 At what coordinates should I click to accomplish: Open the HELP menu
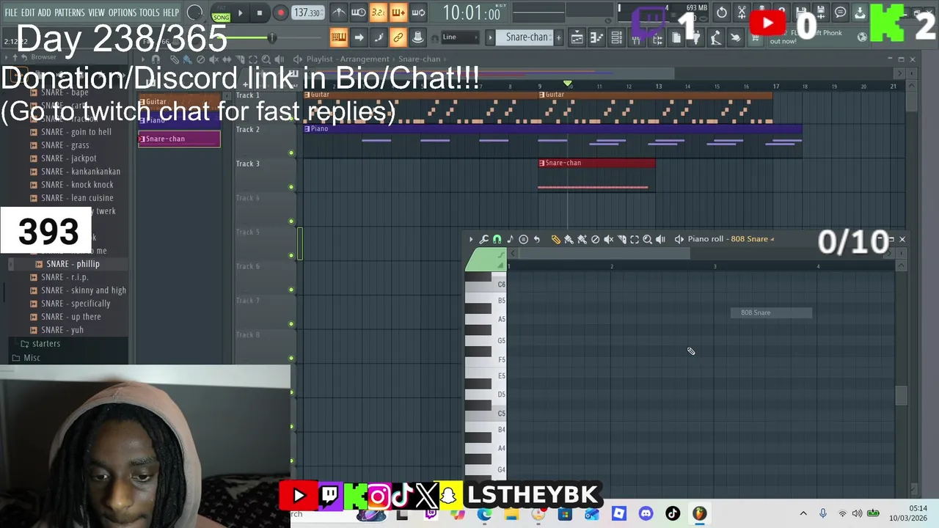pyautogui.click(x=171, y=13)
